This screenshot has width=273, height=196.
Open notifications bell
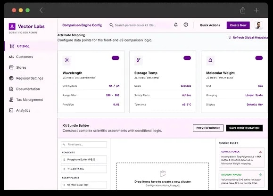[176, 25]
